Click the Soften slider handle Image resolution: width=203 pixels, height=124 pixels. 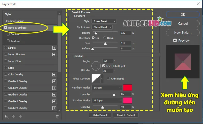[93, 49]
